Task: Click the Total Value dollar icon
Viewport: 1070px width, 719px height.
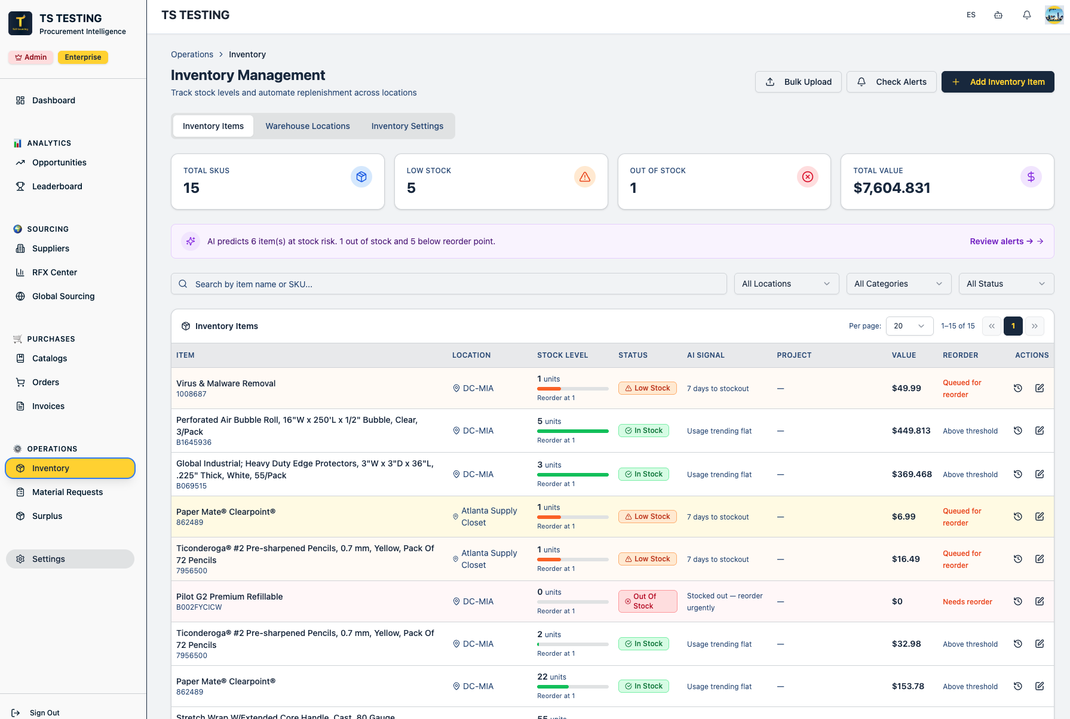Action: click(x=1031, y=177)
